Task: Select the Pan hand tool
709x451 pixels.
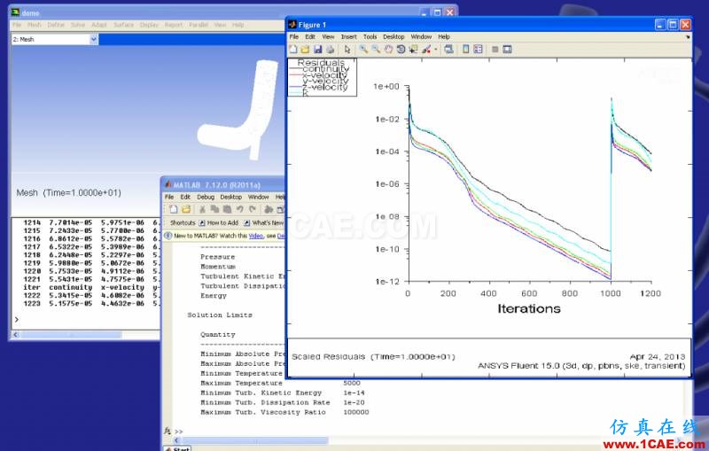Action: [388, 50]
